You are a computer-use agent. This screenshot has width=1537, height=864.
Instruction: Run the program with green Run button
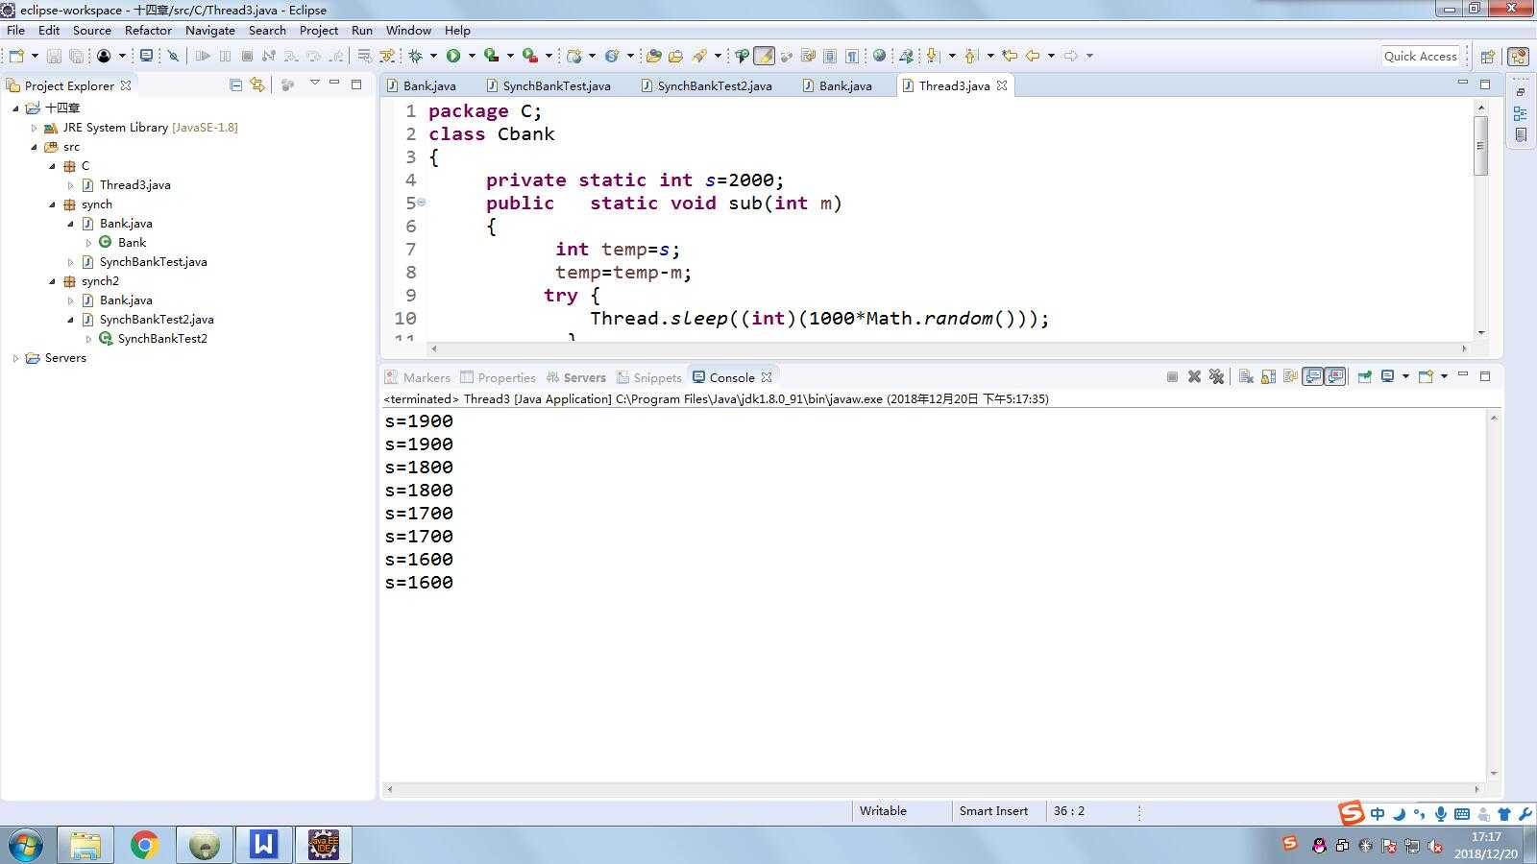[453, 56]
